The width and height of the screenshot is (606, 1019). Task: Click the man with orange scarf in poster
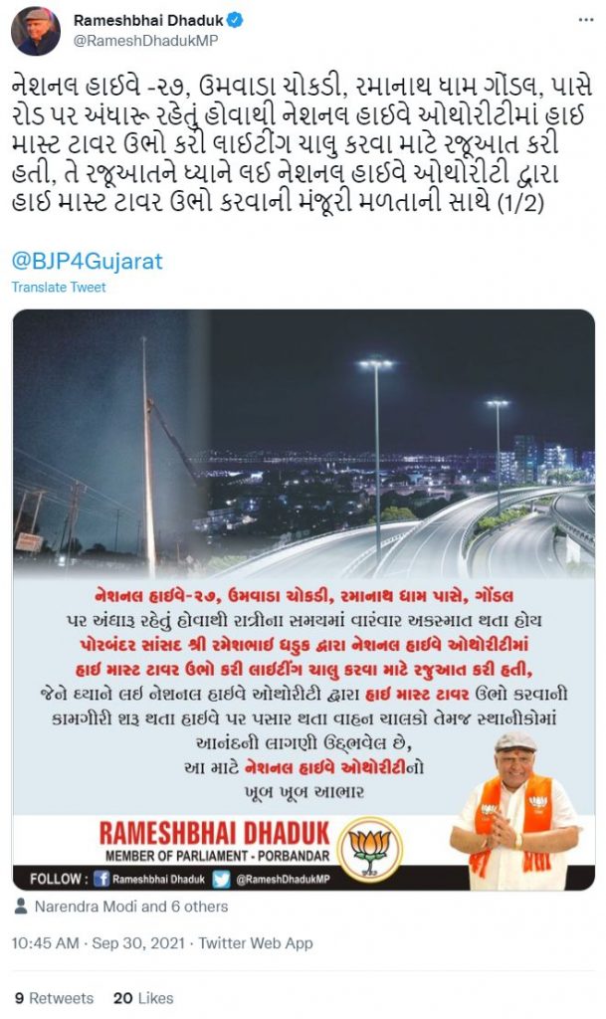click(x=515, y=811)
